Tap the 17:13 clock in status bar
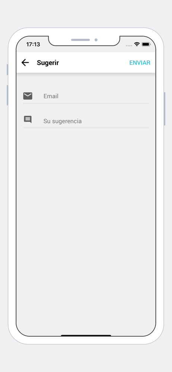This screenshot has width=172, height=372. tap(33, 44)
